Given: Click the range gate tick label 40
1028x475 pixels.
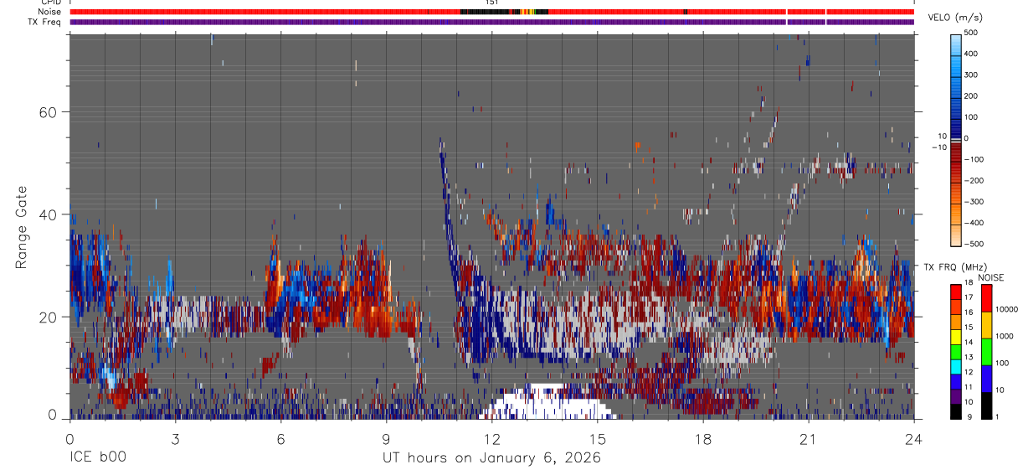Looking at the screenshot, I should coord(49,214).
